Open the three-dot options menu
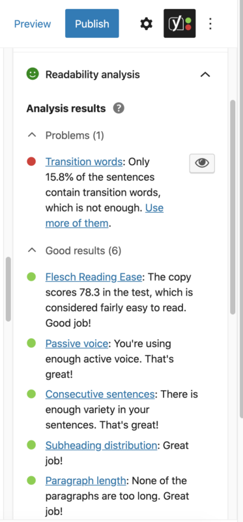The width and height of the screenshot is (243, 522). [210, 23]
